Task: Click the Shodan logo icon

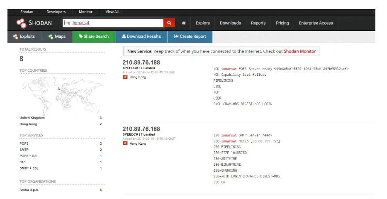Action: [21, 23]
